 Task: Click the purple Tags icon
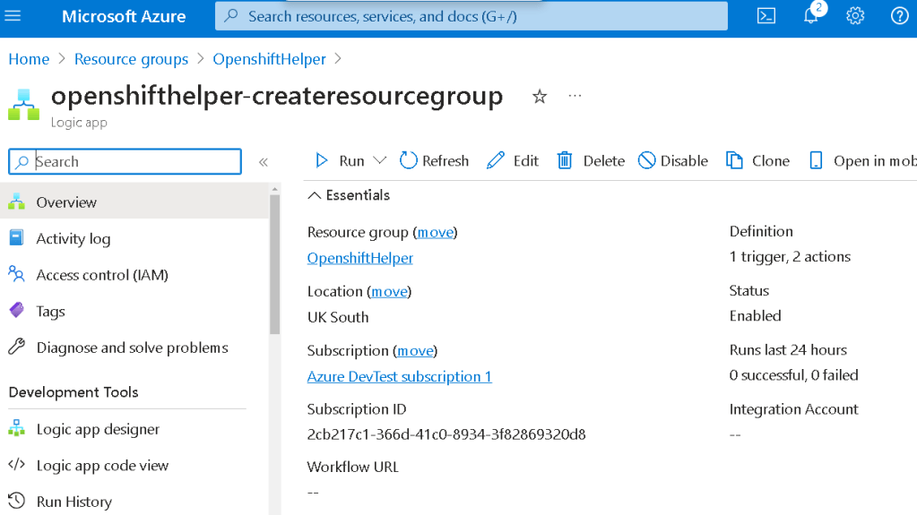point(16,311)
